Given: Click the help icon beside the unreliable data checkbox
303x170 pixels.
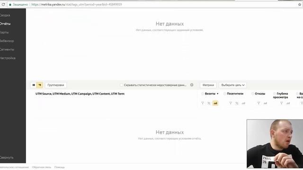Looking at the screenshot, I should tap(192, 85).
